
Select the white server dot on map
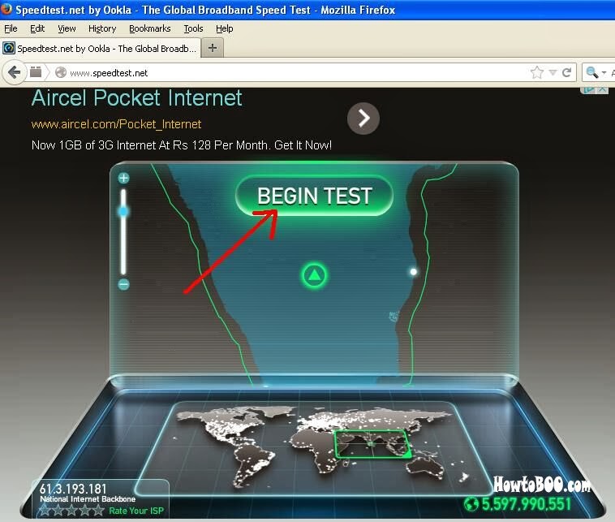414,272
